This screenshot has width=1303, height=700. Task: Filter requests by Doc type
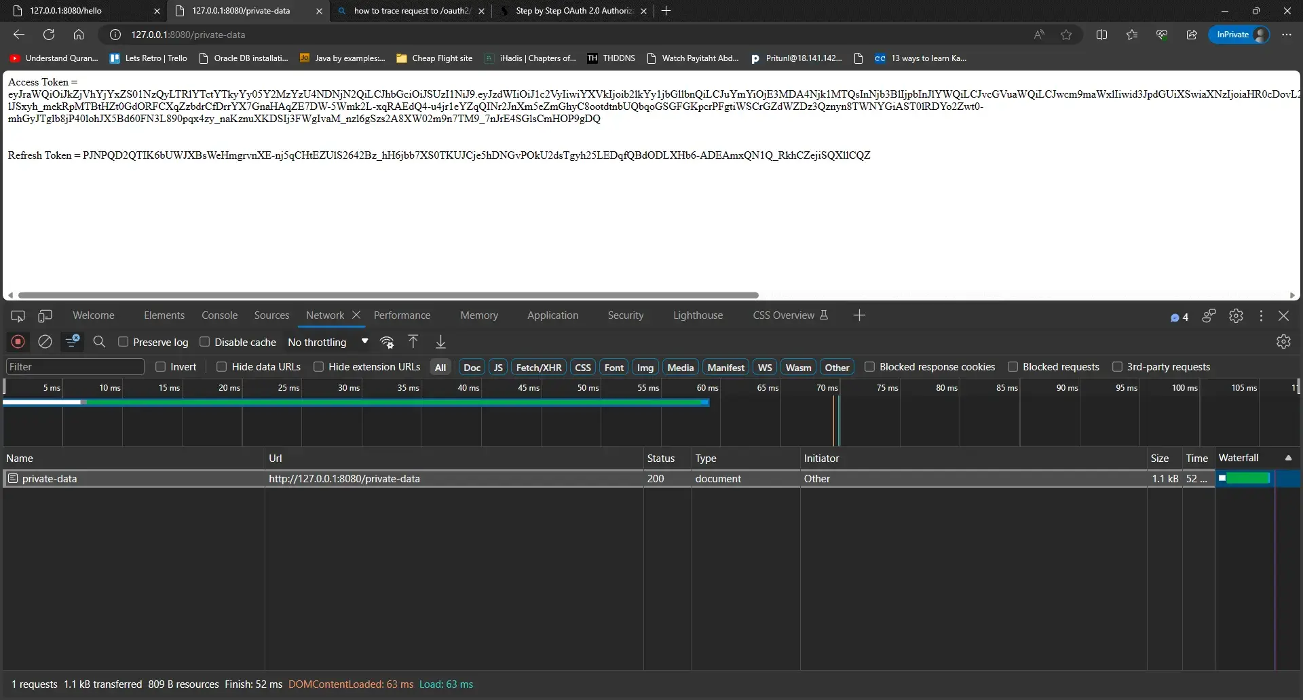[472, 368]
